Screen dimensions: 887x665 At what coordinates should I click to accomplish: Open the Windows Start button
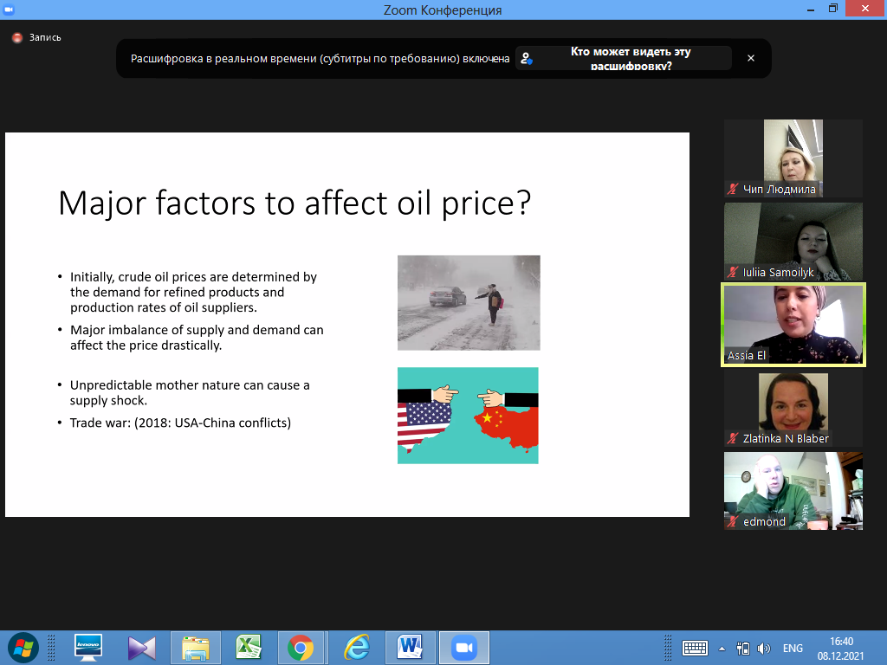click(x=23, y=648)
